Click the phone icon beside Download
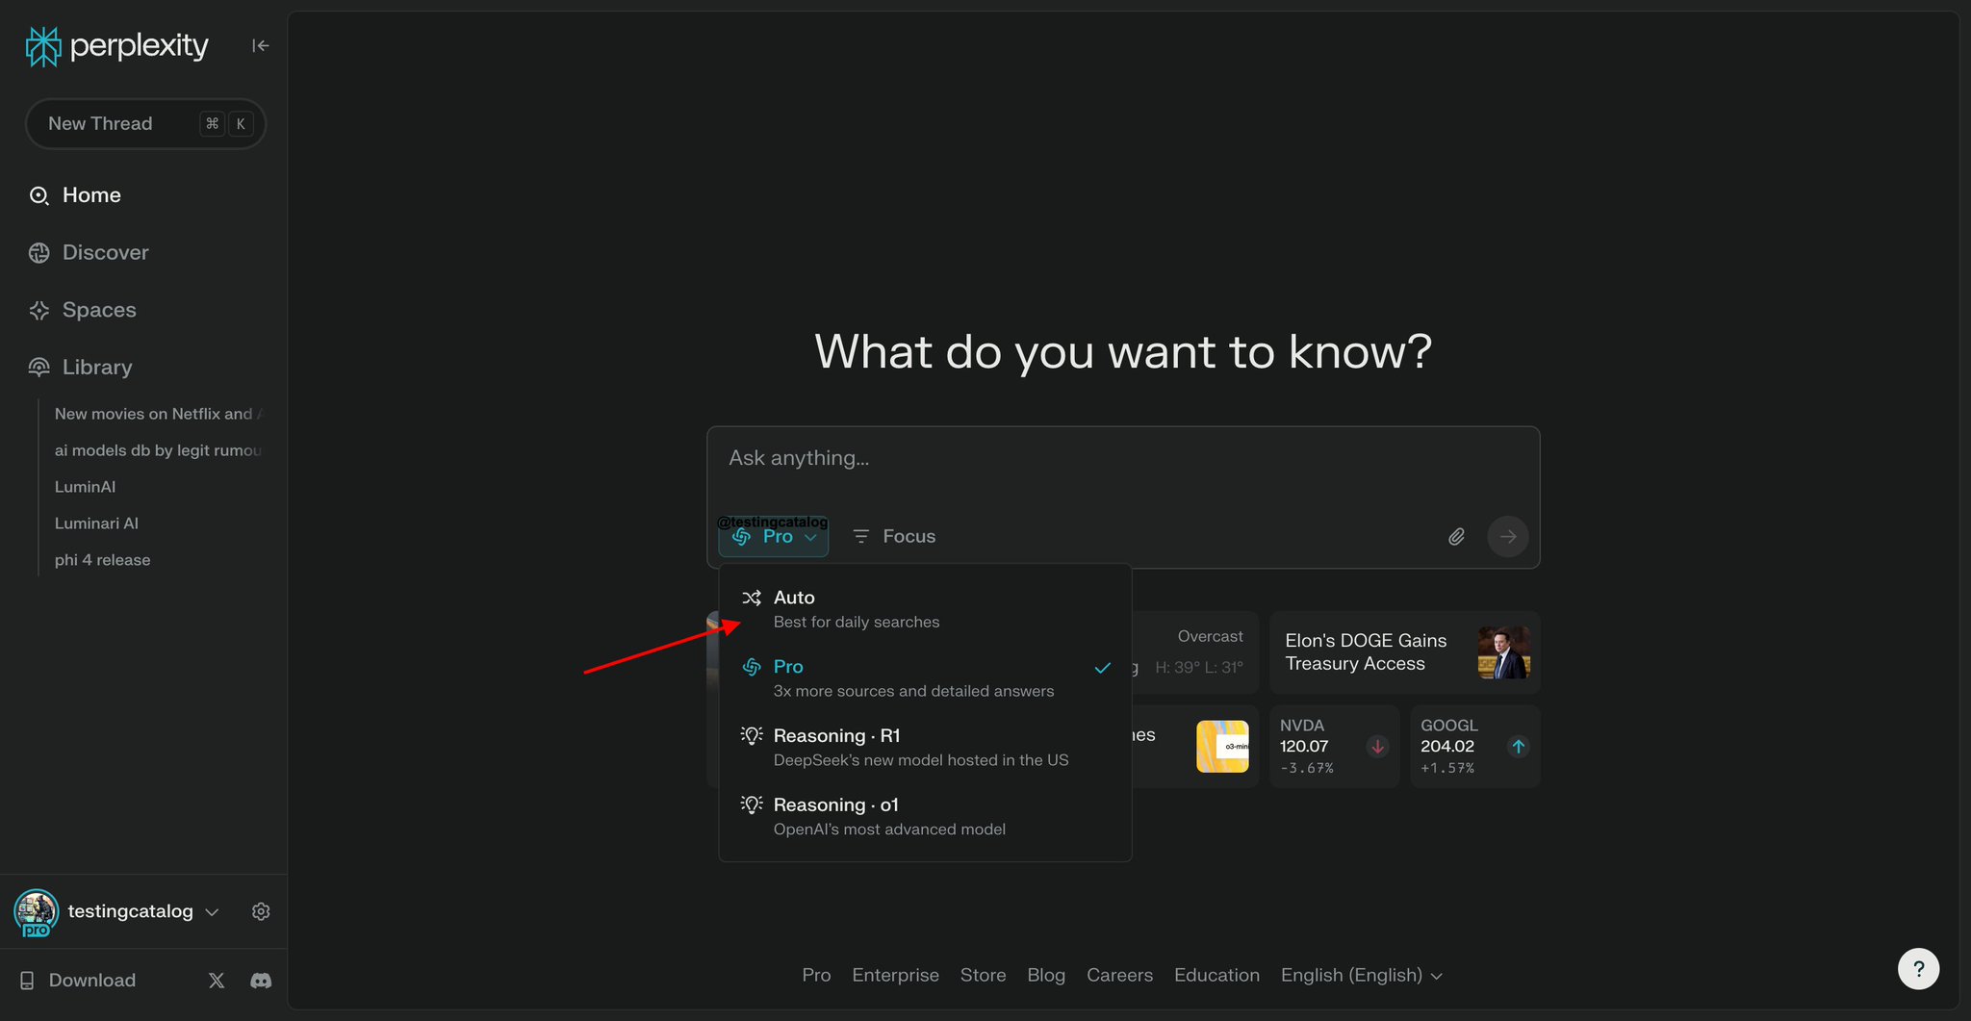The image size is (1971, 1021). 27,981
